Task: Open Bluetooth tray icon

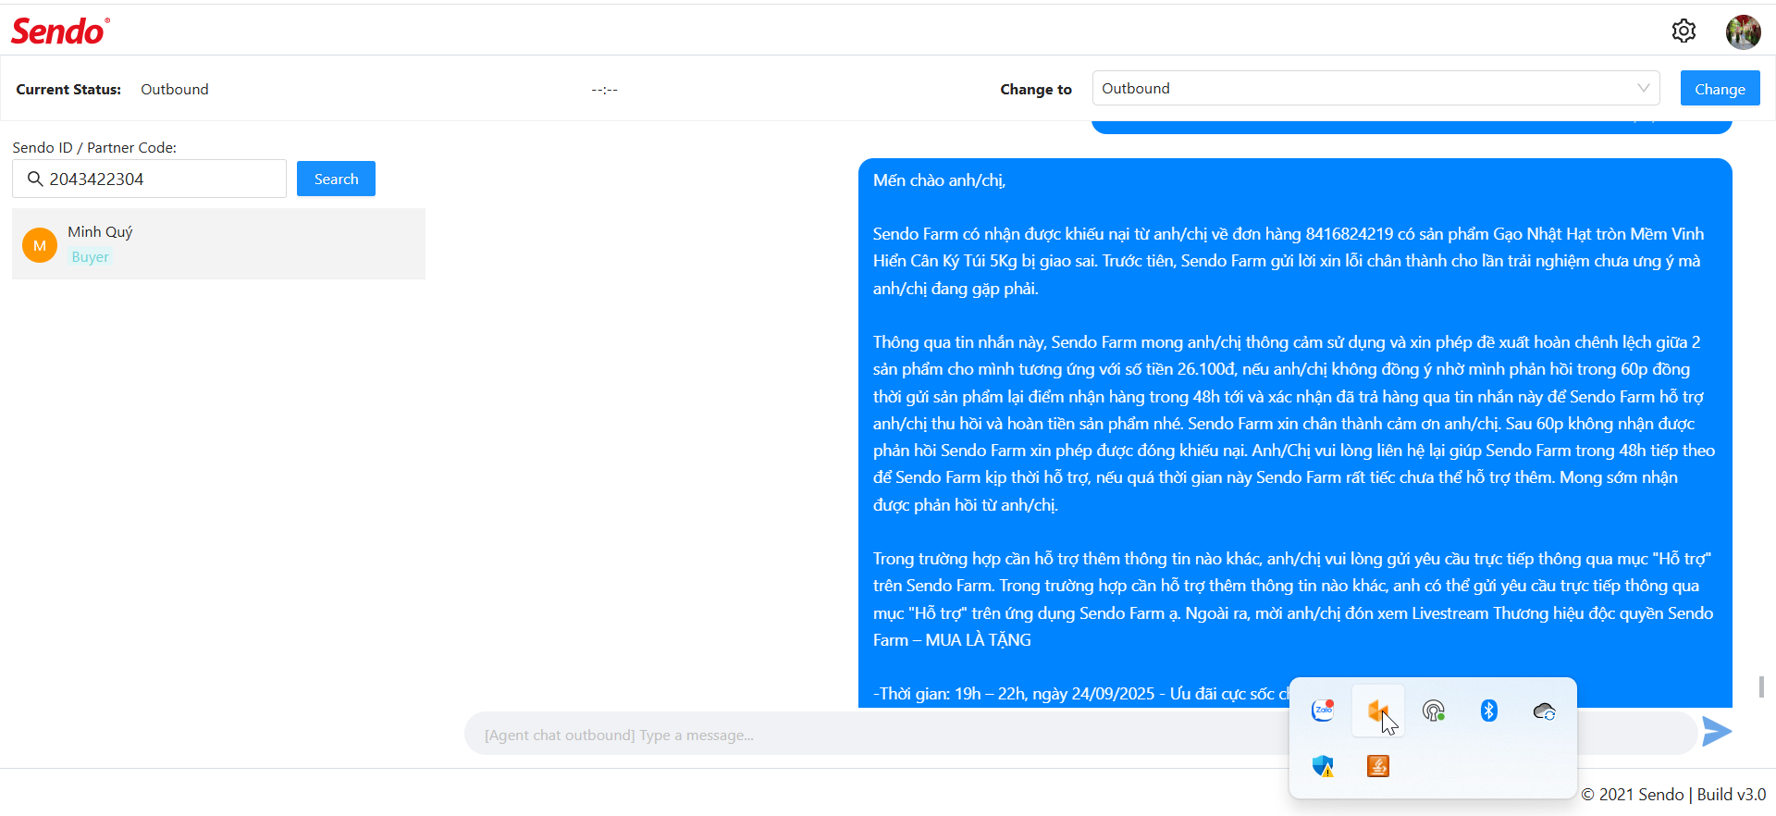Action: [1489, 711]
